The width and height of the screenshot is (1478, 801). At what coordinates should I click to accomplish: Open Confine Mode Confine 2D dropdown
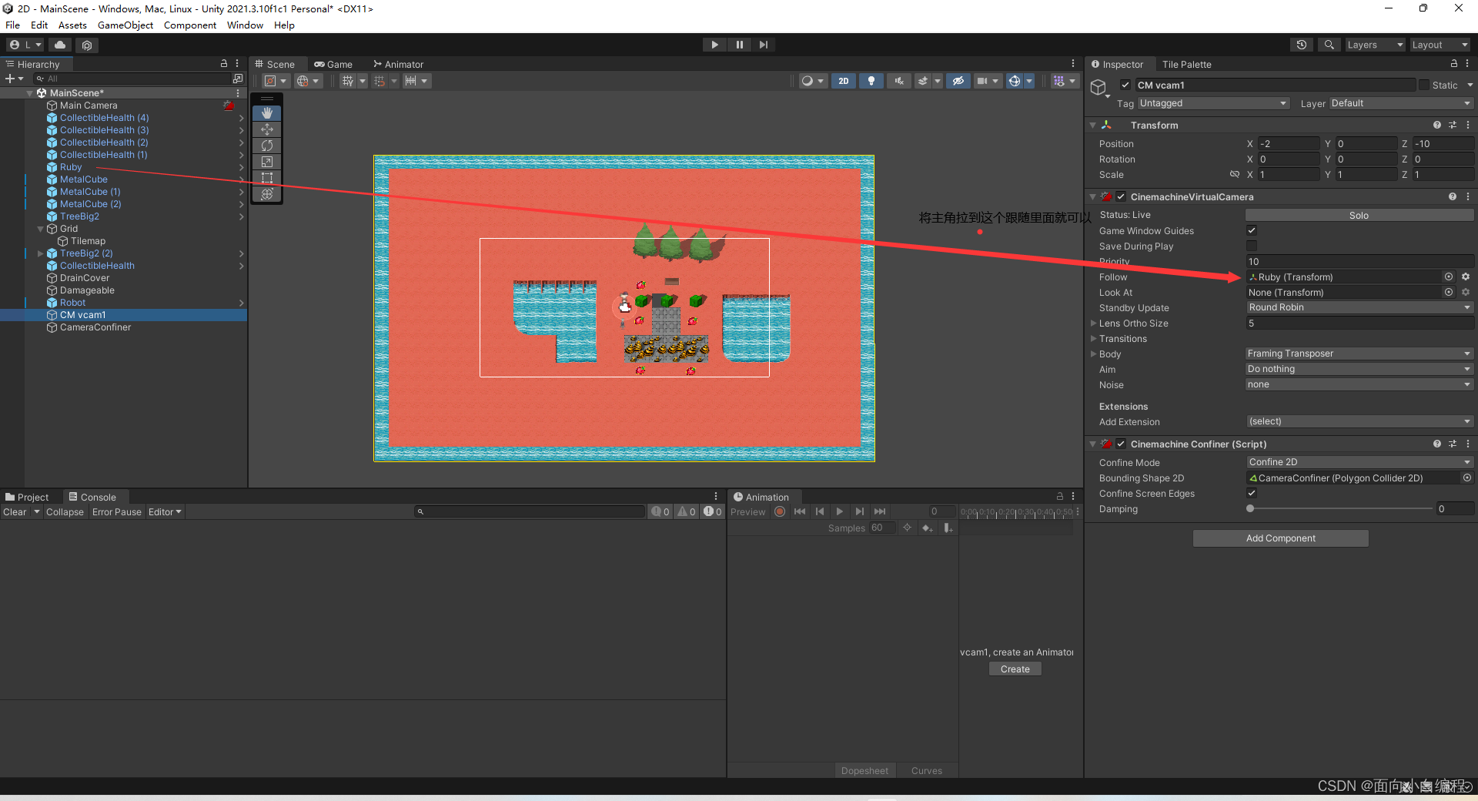click(x=1359, y=462)
